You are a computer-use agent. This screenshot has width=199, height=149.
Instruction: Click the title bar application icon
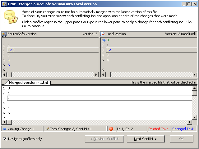pyautogui.click(x=4, y=4)
